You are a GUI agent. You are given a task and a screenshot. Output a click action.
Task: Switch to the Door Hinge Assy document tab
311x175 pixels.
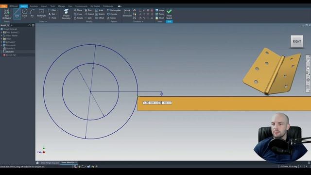pyautogui.click(x=50, y=163)
